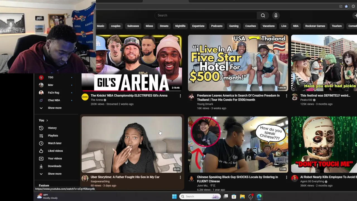This screenshot has width=357, height=201.
Task: Open The Knicks' NBA Championship video title
Action: click(x=129, y=95)
